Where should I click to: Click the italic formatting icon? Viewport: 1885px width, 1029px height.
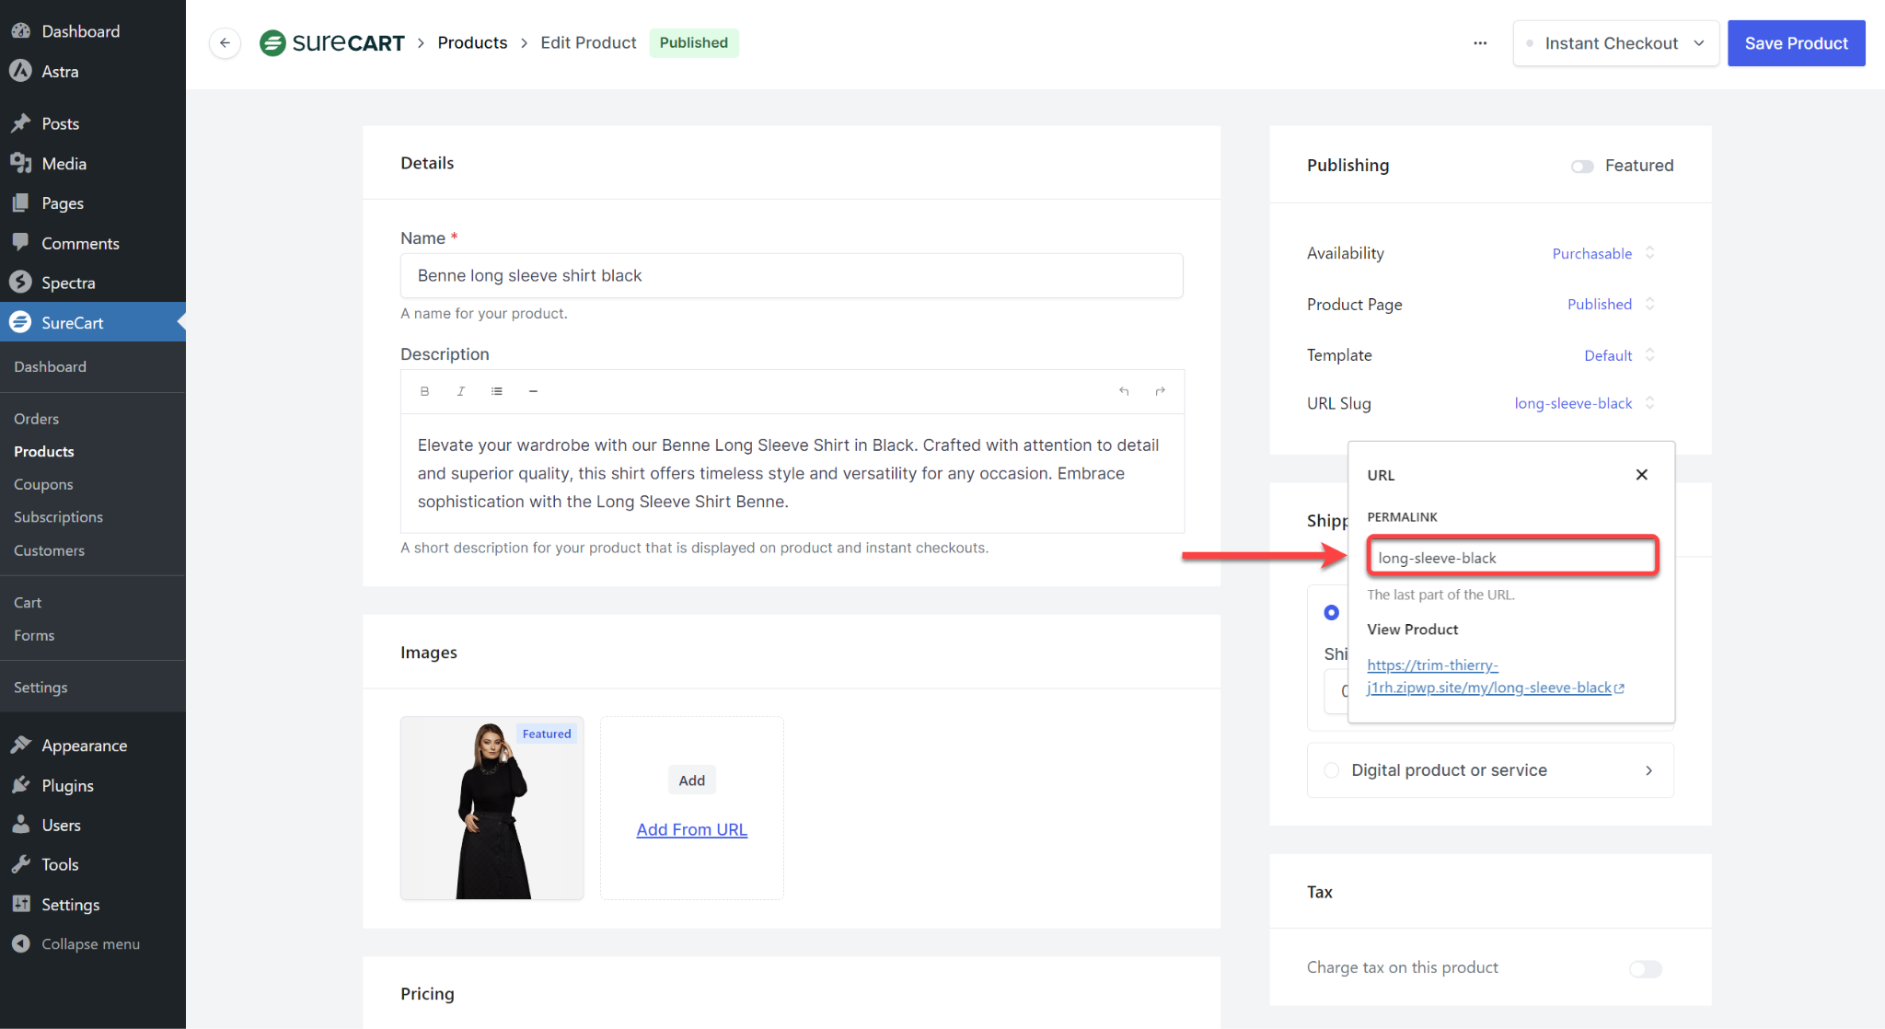point(460,391)
